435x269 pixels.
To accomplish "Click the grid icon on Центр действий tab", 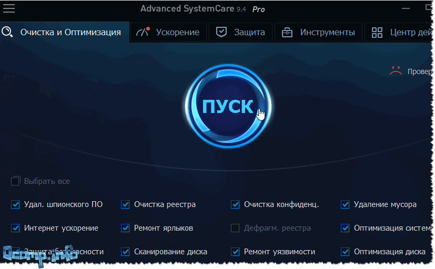I will click(x=377, y=33).
